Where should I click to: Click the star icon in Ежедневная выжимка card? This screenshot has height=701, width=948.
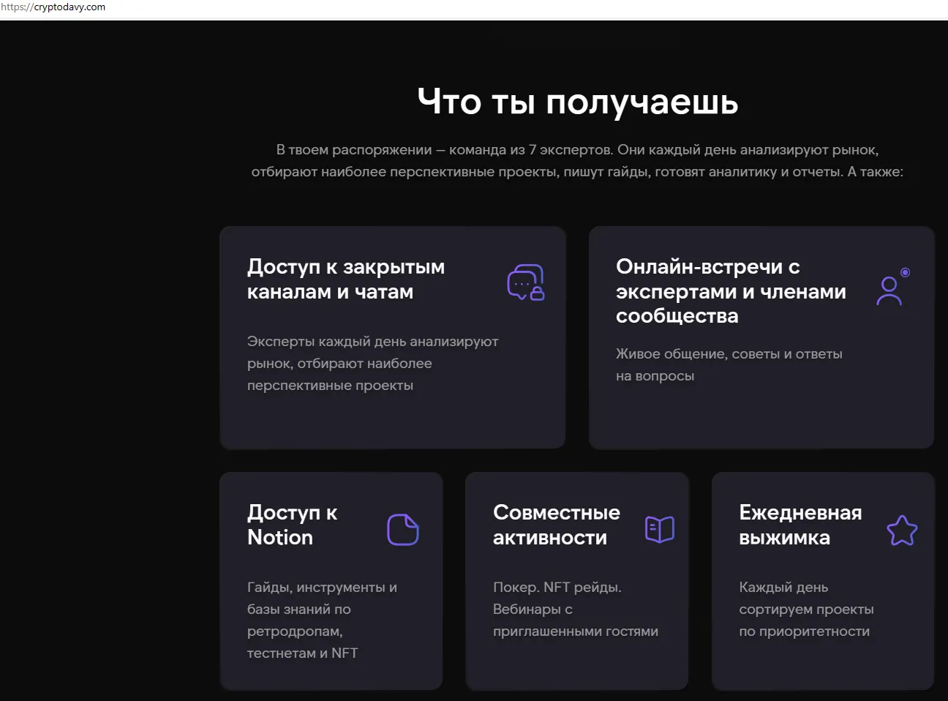click(902, 531)
